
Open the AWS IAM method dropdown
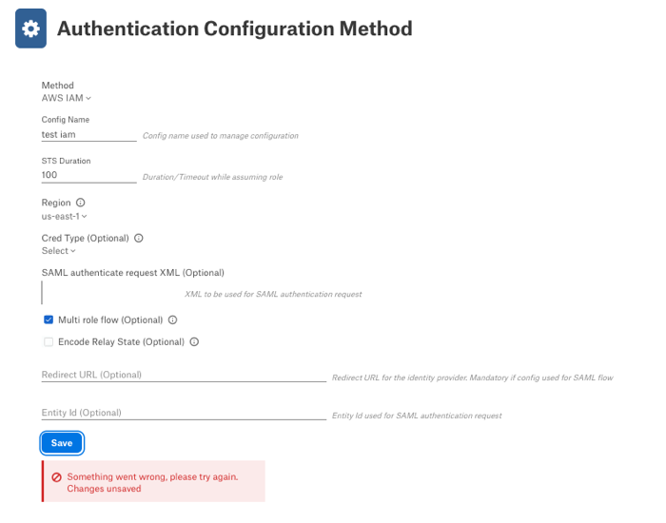(x=67, y=98)
